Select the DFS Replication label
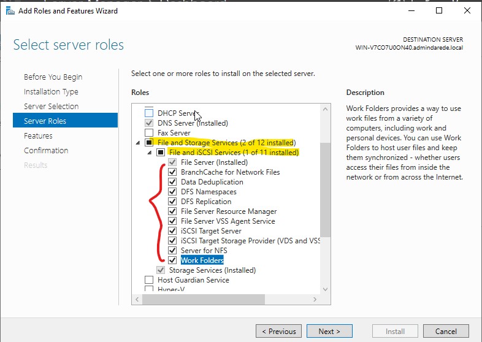 [206, 202]
